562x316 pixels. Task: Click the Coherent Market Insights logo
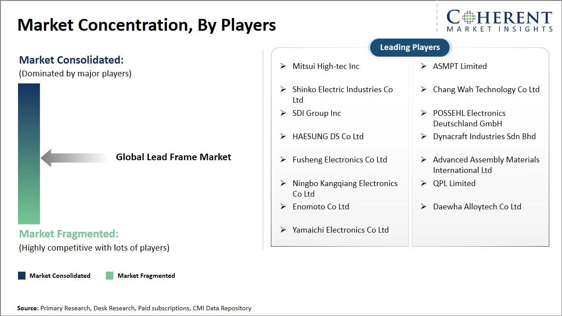pos(499,21)
